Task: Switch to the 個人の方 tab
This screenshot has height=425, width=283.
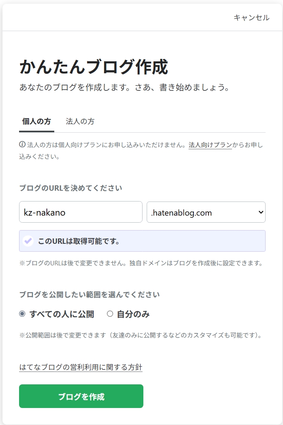Action: pyautogui.click(x=36, y=121)
